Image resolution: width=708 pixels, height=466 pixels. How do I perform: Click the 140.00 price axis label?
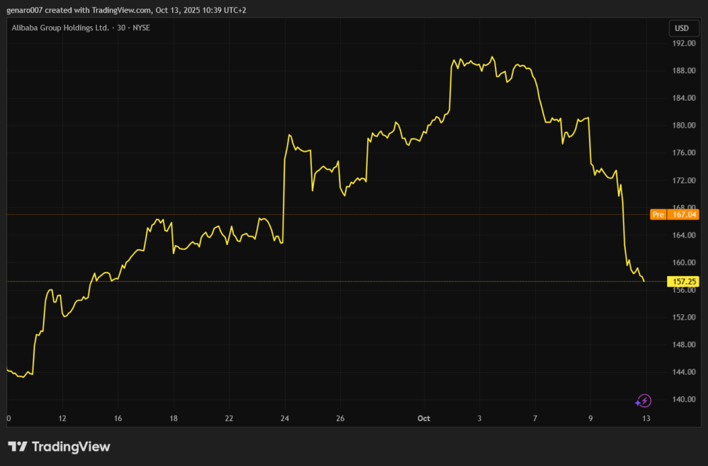point(684,400)
